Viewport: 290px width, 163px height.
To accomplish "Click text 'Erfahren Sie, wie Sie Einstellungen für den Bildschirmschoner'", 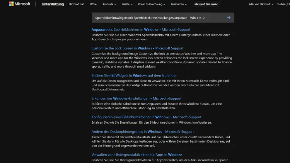I will (133, 122).
